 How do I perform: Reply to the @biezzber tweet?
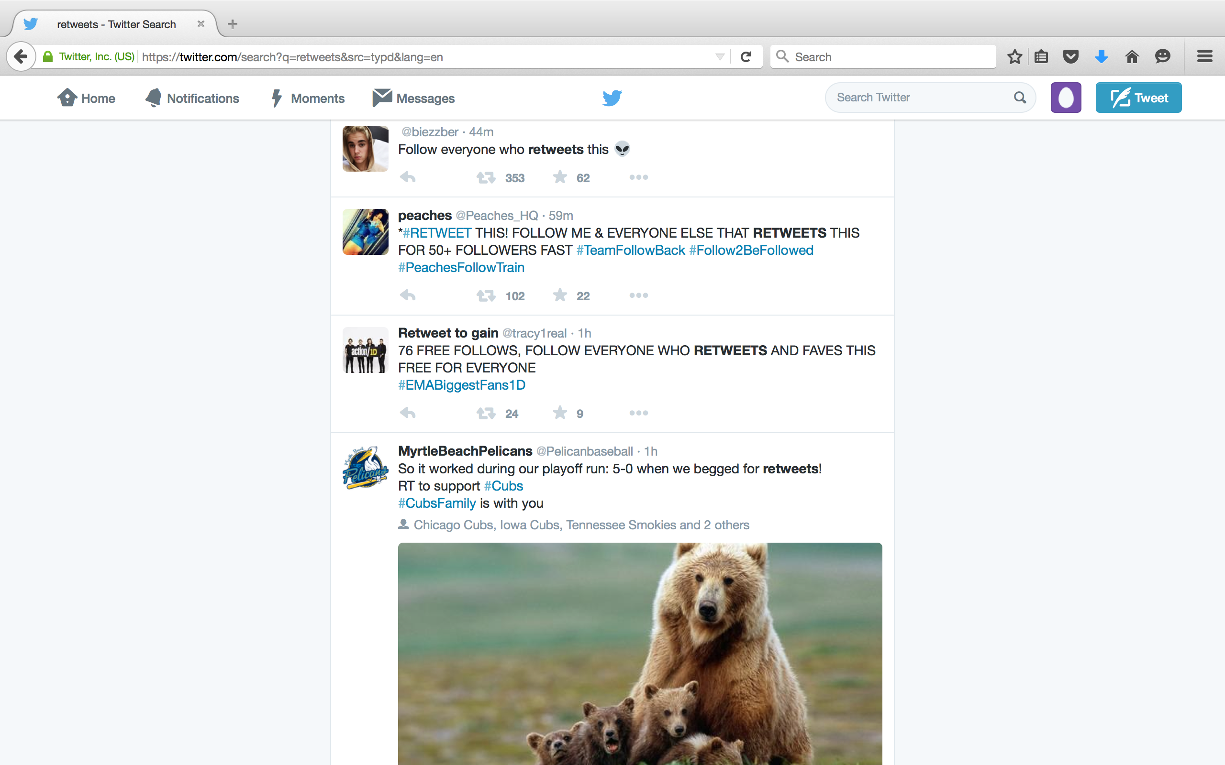tap(408, 177)
